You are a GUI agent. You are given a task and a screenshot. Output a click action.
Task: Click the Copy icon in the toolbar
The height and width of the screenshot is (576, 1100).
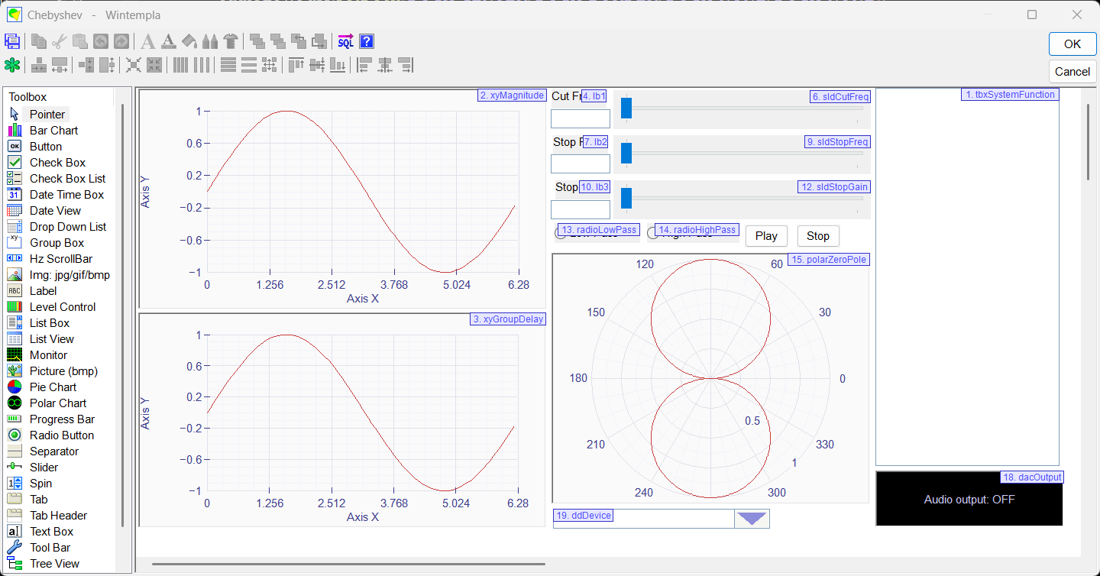pyautogui.click(x=39, y=41)
